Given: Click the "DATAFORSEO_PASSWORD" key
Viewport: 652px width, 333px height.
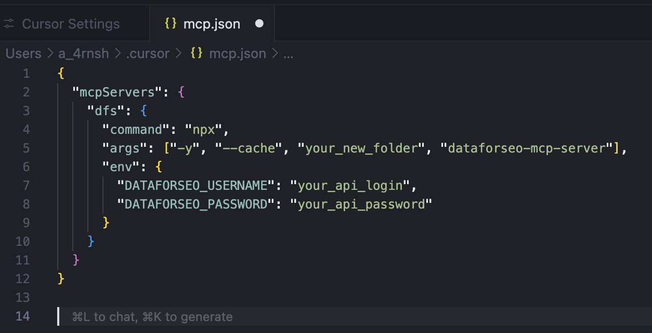Looking at the screenshot, I should pos(196,204).
